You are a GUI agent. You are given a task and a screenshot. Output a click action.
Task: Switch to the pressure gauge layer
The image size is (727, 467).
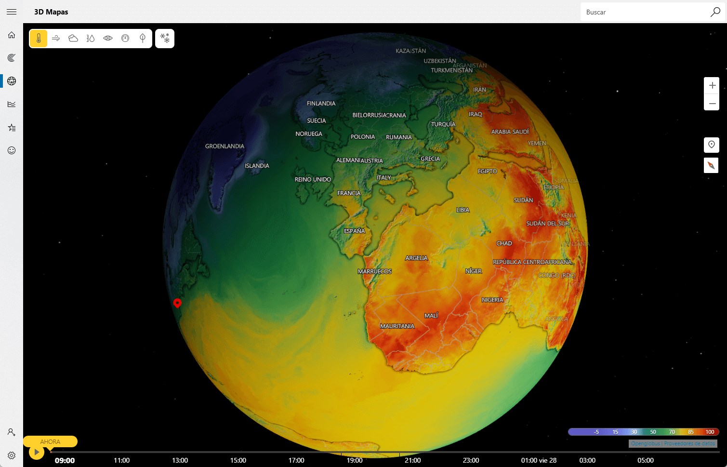tap(125, 39)
